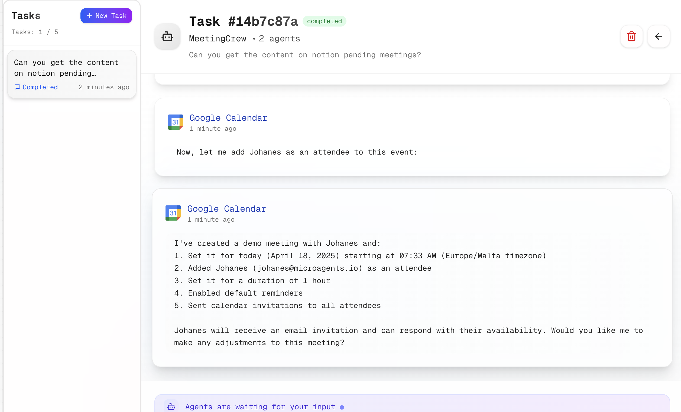This screenshot has width=681, height=412.
Task: Click the robot icon in waiting banner
Action: coord(171,407)
